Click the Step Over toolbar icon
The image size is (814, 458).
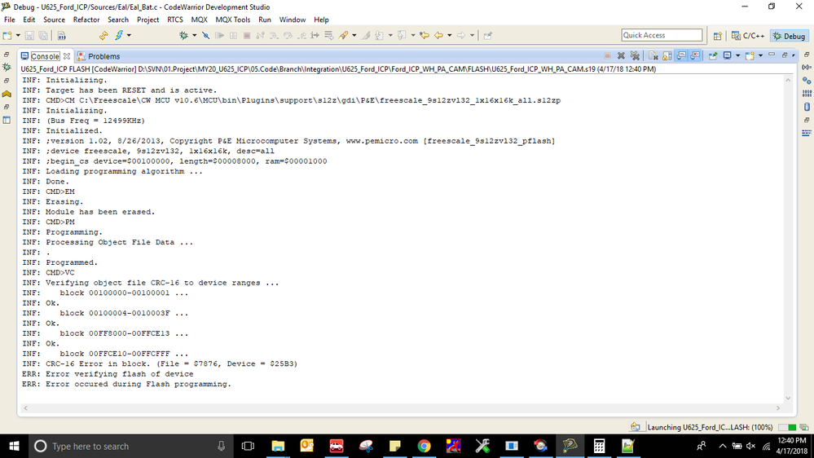(288, 35)
